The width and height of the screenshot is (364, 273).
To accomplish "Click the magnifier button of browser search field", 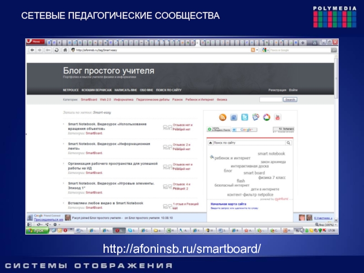I will coord(334,50).
